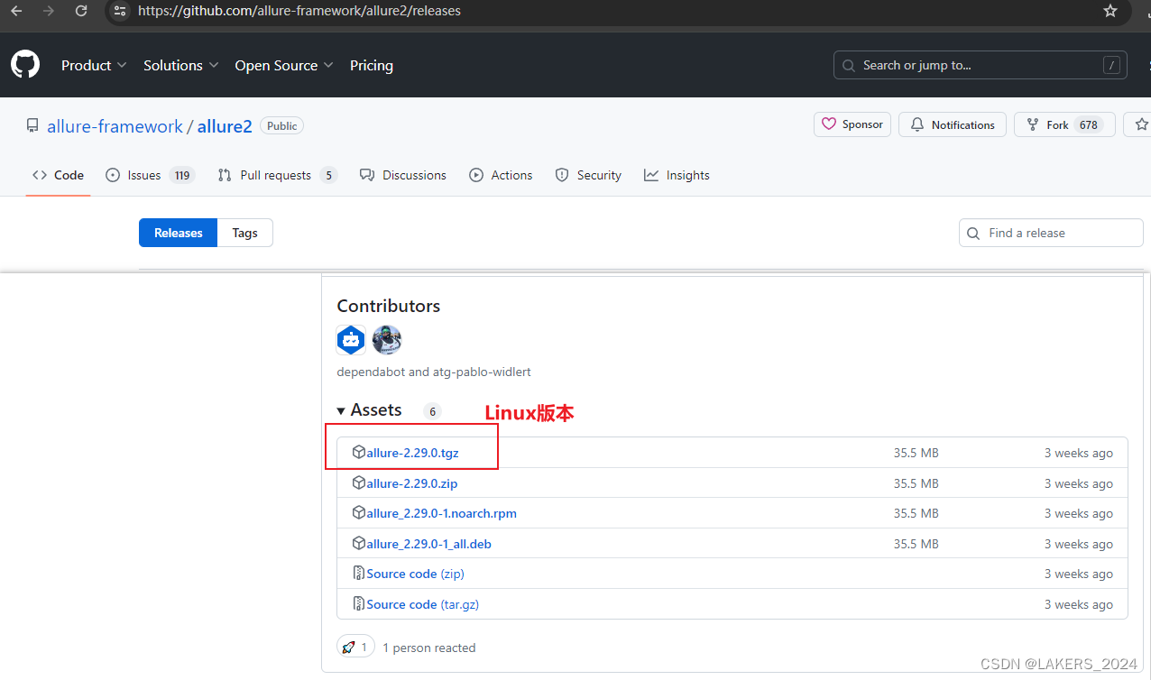Click the Issues count badge 119
The width and height of the screenshot is (1151, 680).
click(x=182, y=175)
